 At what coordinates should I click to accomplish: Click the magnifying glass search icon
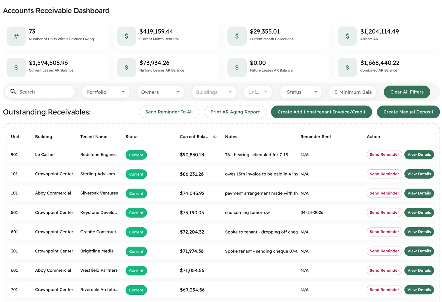point(13,92)
